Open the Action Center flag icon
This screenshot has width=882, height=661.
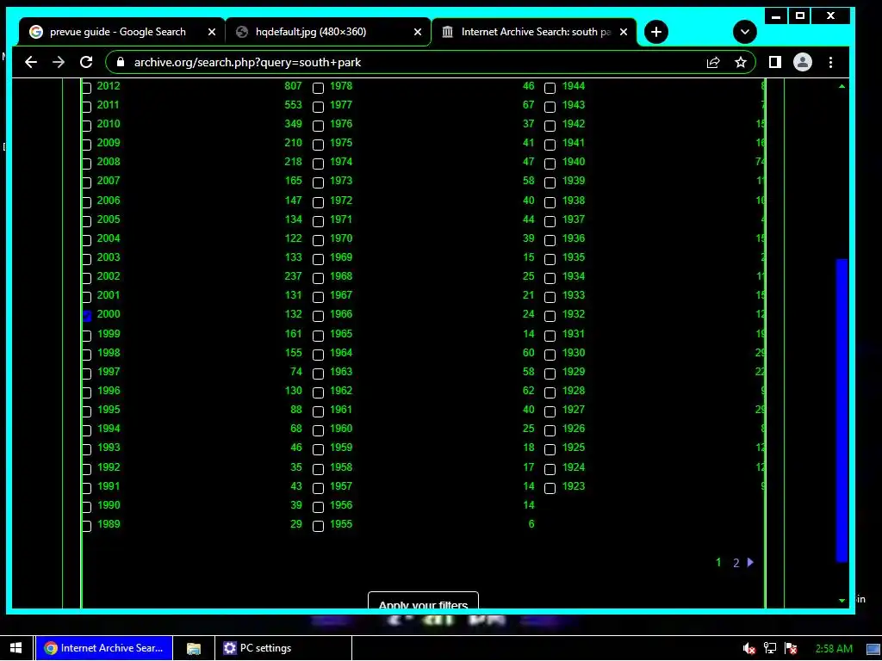[791, 649]
